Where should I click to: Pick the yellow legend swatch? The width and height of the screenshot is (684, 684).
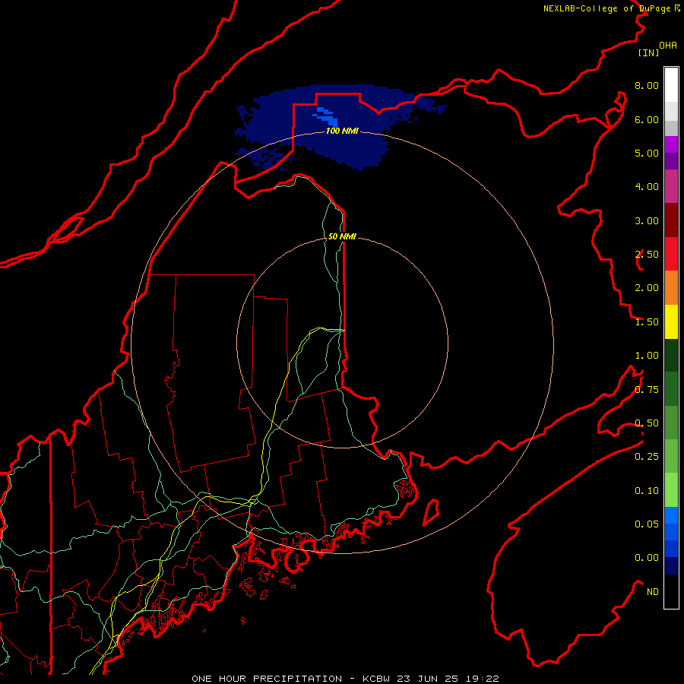pyautogui.click(x=671, y=321)
